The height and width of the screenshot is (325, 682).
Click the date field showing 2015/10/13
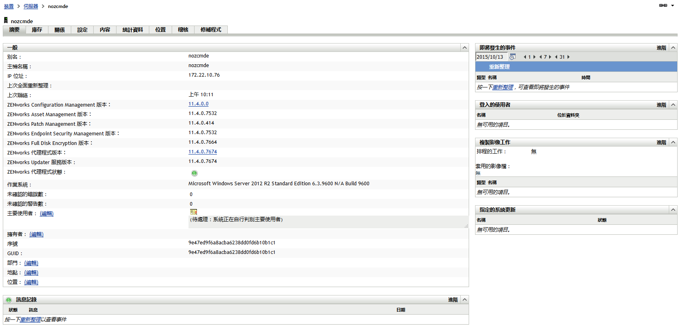coord(491,57)
